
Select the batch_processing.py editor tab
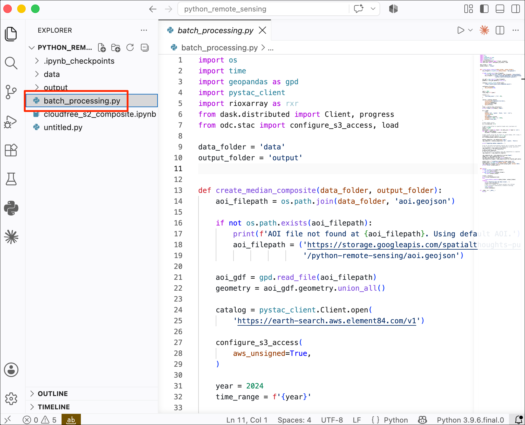[x=215, y=30]
